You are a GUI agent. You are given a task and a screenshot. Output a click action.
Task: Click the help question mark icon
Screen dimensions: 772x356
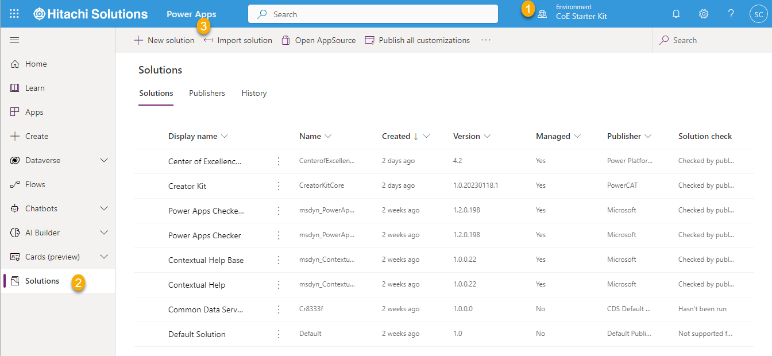(x=731, y=14)
